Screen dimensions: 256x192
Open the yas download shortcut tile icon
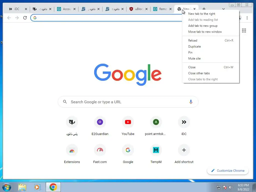[x=72, y=122]
